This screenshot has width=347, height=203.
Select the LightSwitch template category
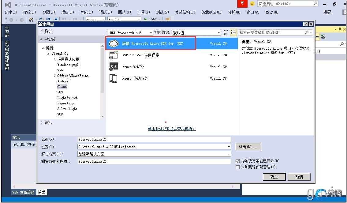coord(68,98)
